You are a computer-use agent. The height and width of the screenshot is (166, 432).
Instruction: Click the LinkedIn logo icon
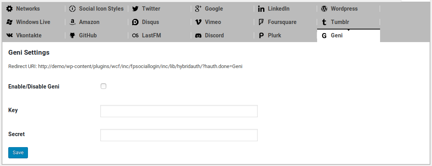(x=261, y=9)
